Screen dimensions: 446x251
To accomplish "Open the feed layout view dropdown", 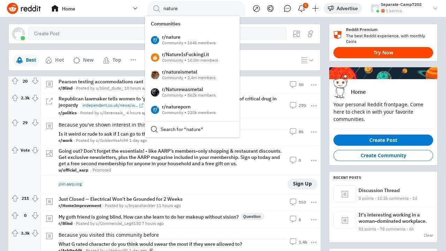I will tap(307, 60).
